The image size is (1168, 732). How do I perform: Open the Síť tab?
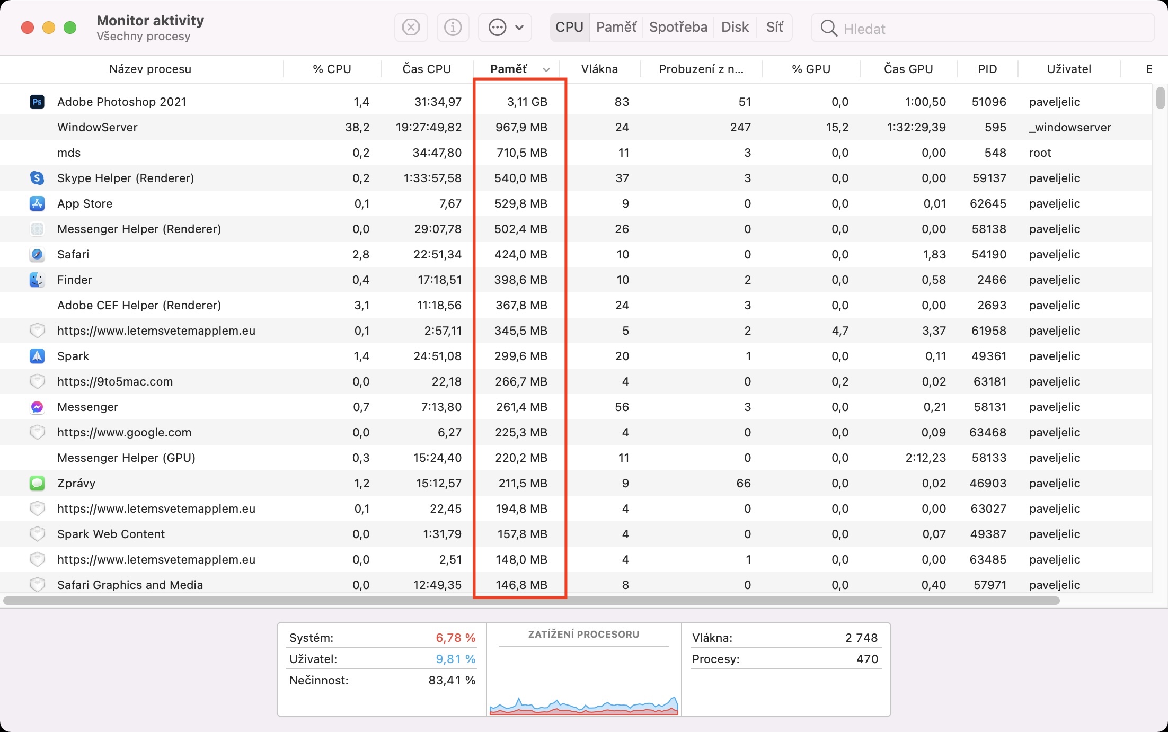pos(774,28)
